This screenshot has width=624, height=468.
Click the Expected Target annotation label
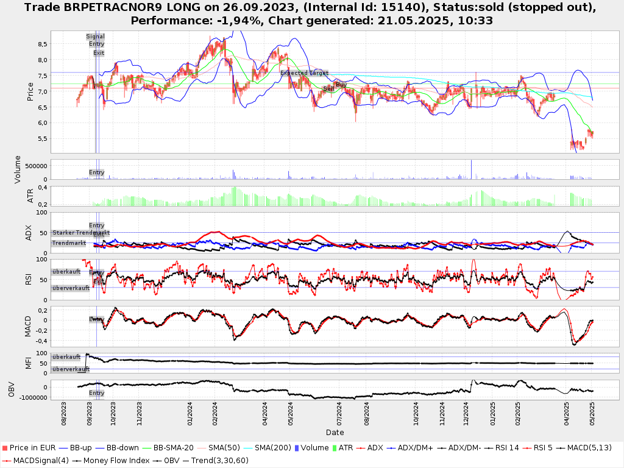click(304, 73)
